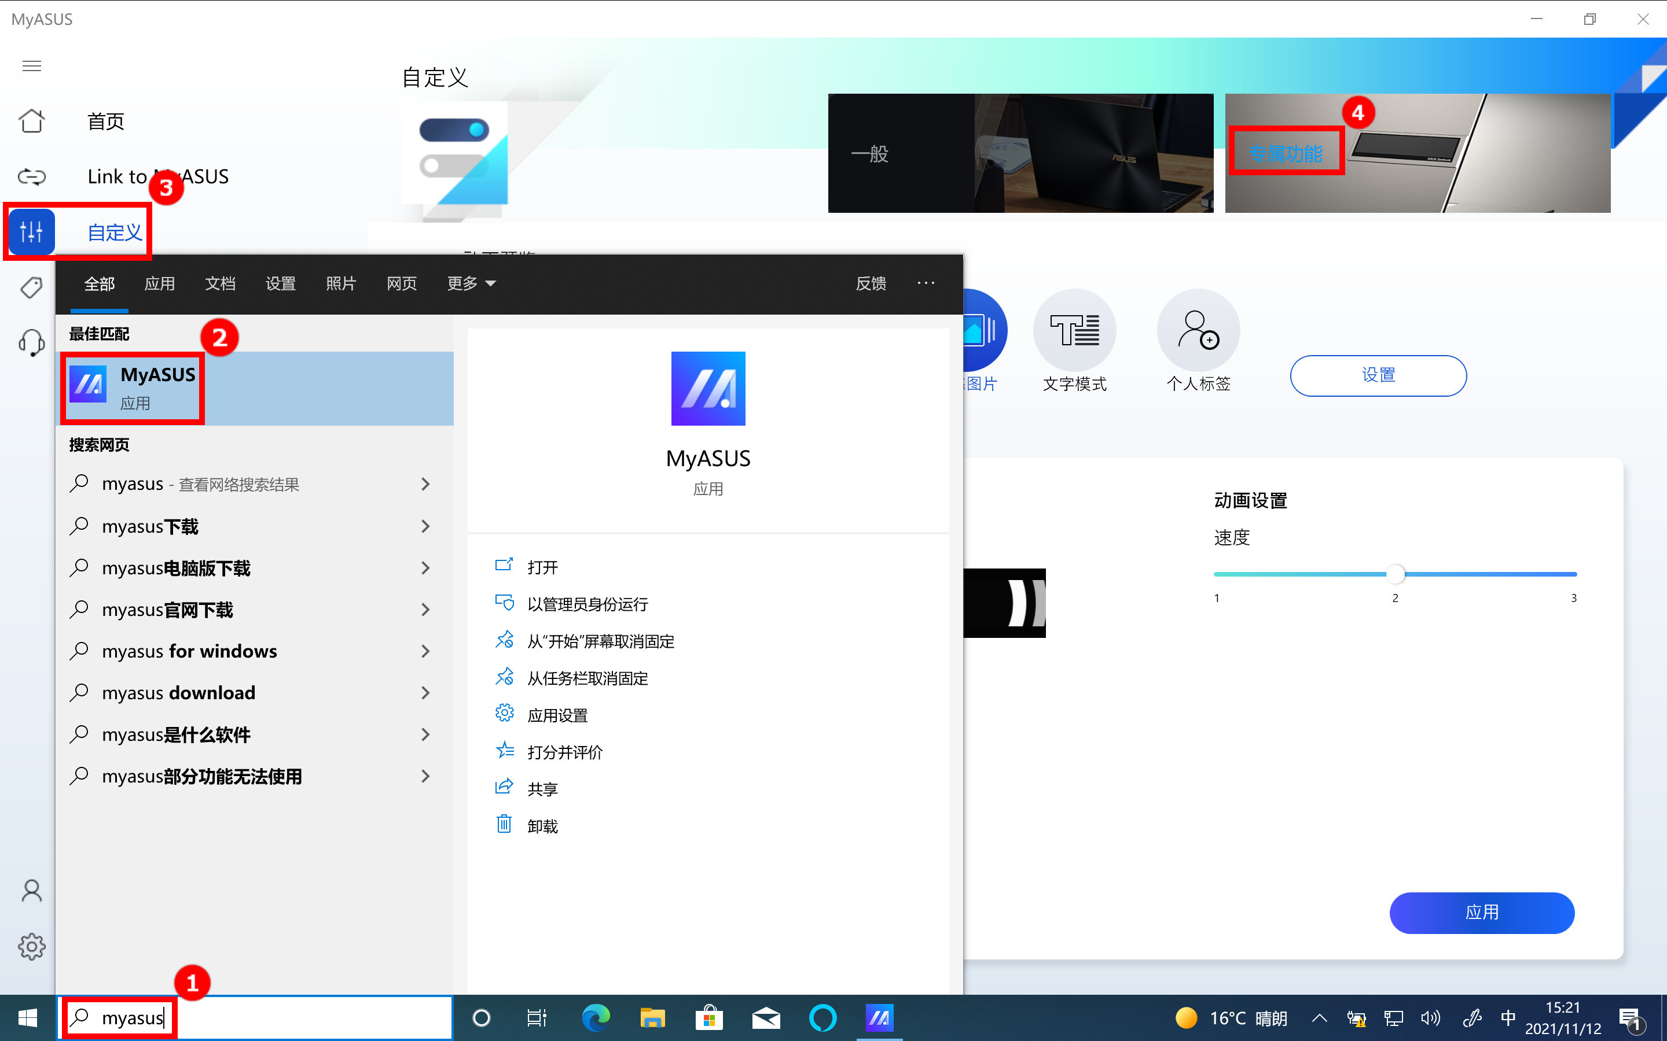
Task: Set animation speed to 1 on slider
Action: click(x=1217, y=574)
